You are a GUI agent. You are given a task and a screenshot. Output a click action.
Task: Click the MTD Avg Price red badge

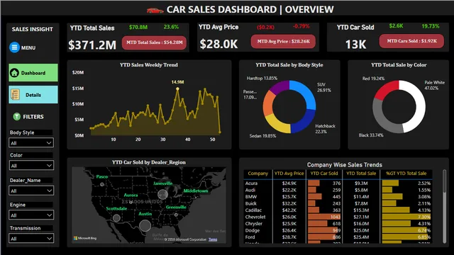point(283,42)
